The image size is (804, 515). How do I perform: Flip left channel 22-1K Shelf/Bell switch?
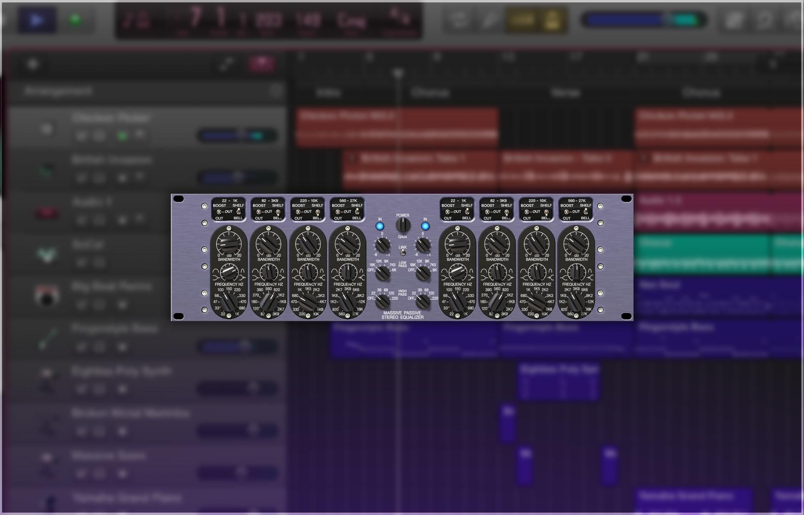pyautogui.click(x=238, y=212)
